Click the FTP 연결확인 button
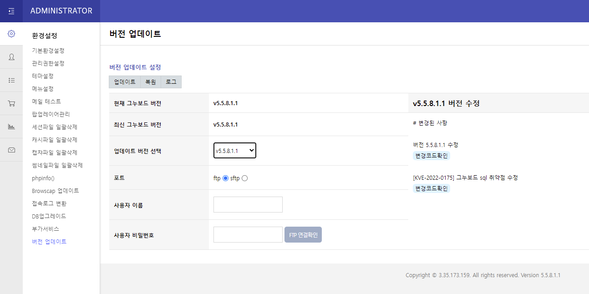The image size is (589, 294). pos(303,235)
